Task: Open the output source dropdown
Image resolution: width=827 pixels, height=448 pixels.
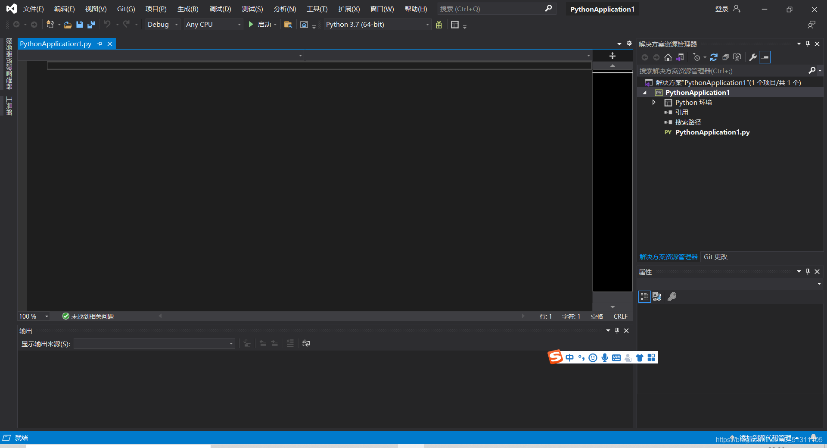Action: coord(154,344)
